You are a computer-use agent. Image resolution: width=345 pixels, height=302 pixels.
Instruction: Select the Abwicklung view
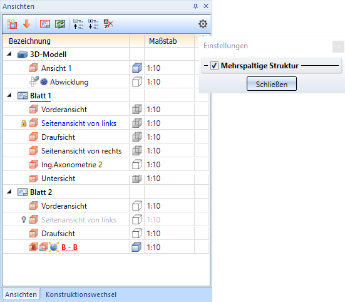pyautogui.click(x=70, y=82)
